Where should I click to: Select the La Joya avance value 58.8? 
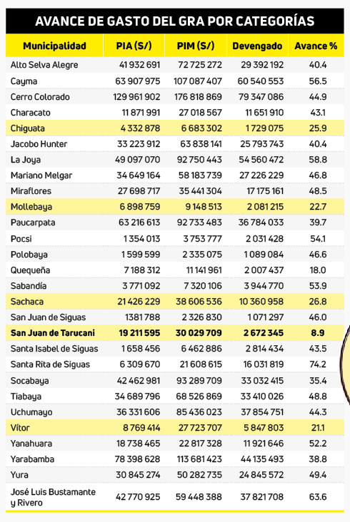pos(318,160)
